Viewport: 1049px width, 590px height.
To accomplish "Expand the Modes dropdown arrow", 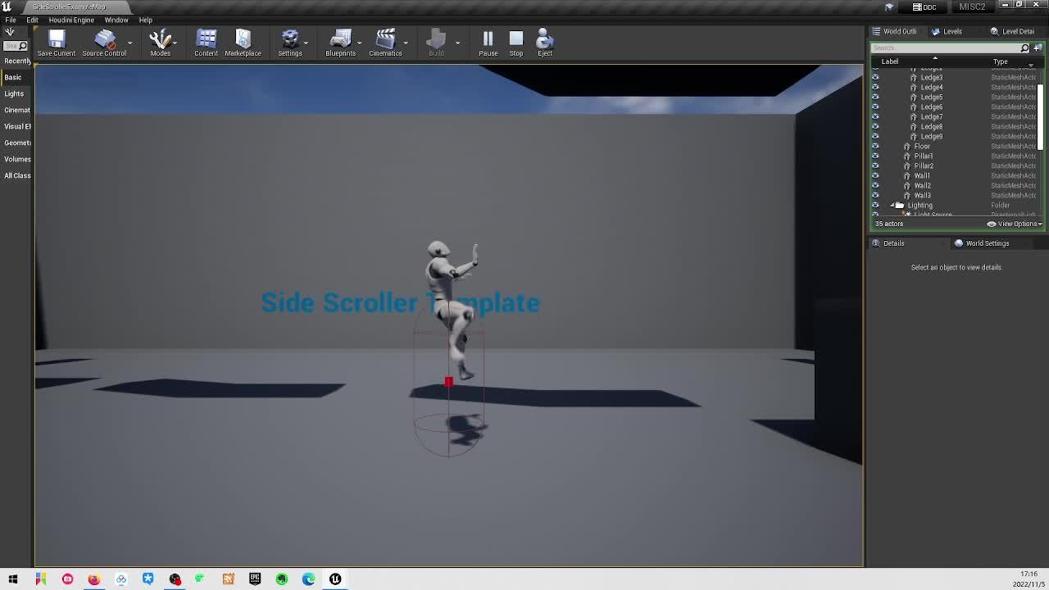I will click(x=175, y=43).
